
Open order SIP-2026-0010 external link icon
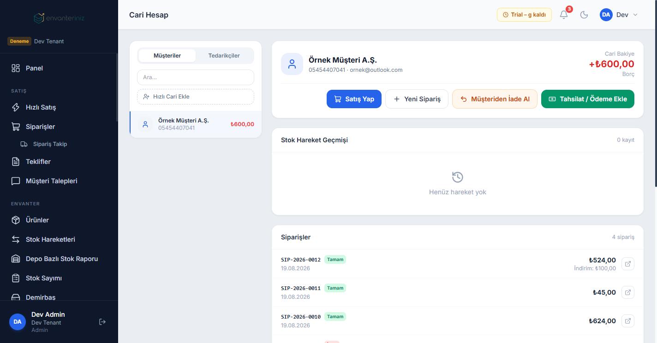(628, 321)
